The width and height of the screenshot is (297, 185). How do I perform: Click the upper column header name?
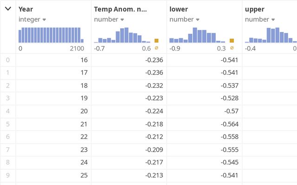[x=255, y=9]
